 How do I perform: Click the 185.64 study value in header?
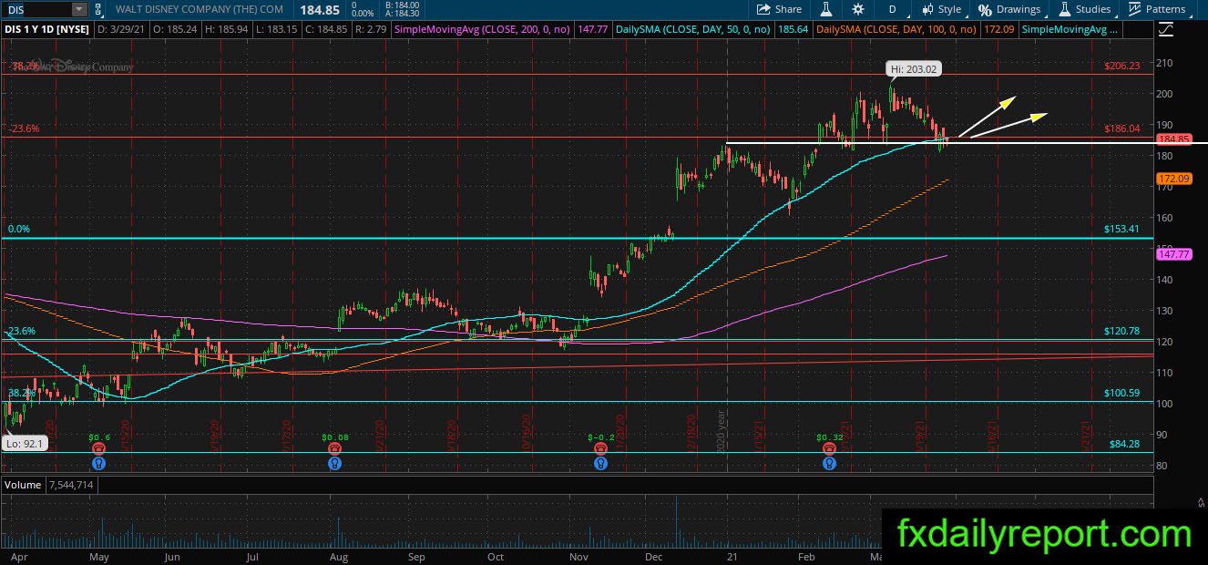pos(793,30)
